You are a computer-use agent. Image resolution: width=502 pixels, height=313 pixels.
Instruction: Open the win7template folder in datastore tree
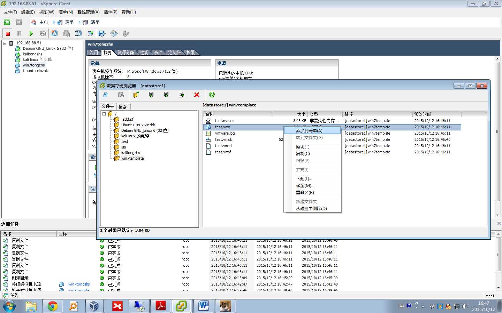[x=132, y=158]
